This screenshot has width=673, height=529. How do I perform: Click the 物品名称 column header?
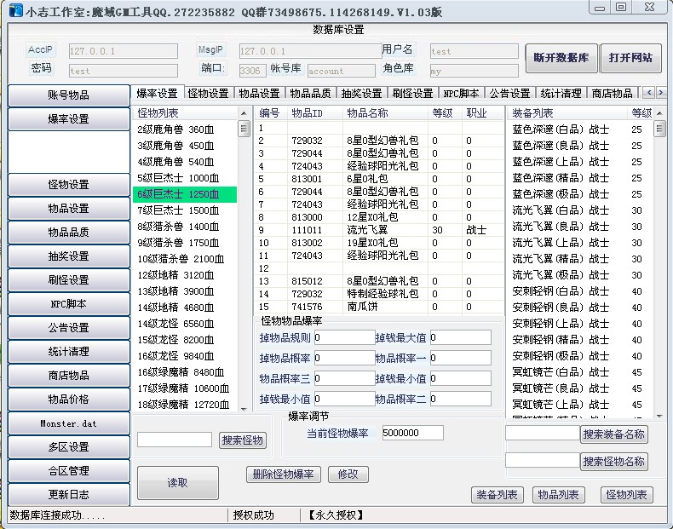click(367, 113)
